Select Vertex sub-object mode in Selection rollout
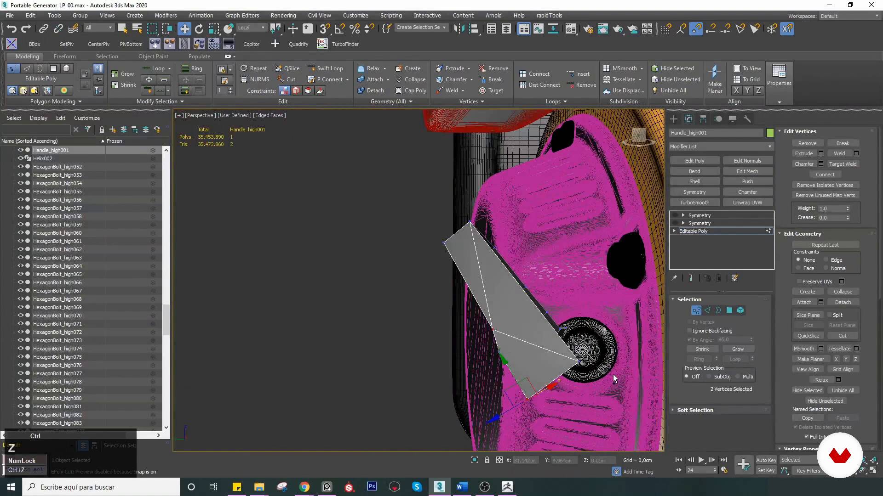Screen dimensions: 883x496 (x=696, y=310)
